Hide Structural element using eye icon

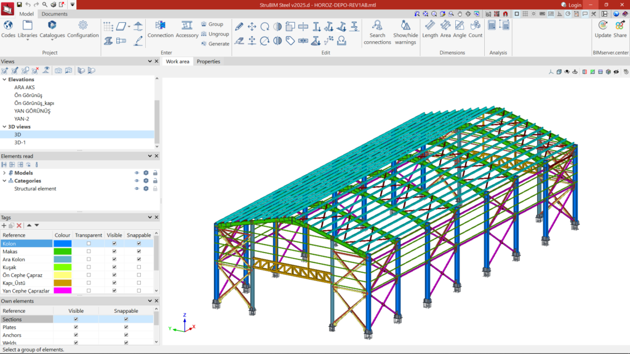pyautogui.click(x=137, y=189)
